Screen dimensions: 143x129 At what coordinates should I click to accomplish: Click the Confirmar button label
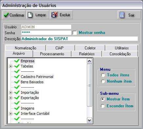tap(17, 15)
